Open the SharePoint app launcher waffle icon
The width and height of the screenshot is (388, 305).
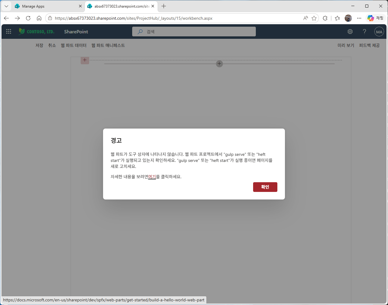click(x=9, y=32)
